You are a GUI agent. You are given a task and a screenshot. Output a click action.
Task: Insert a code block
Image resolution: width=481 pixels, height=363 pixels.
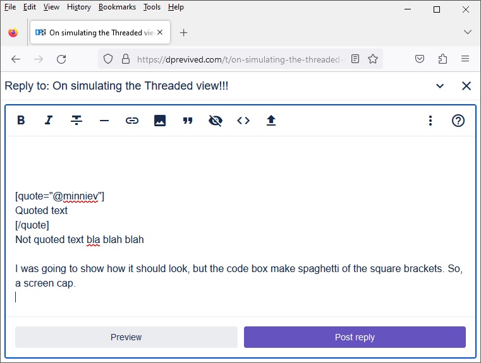click(x=243, y=121)
